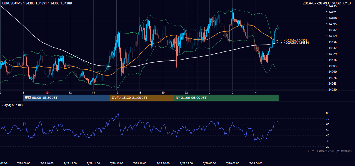355x166 pixels.
Task: Click hour tick 18 under price chart
Action: tap(140, 93)
